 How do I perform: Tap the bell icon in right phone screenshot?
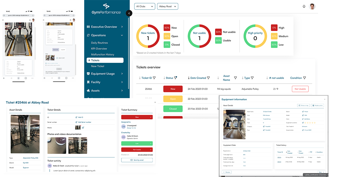[71, 20]
